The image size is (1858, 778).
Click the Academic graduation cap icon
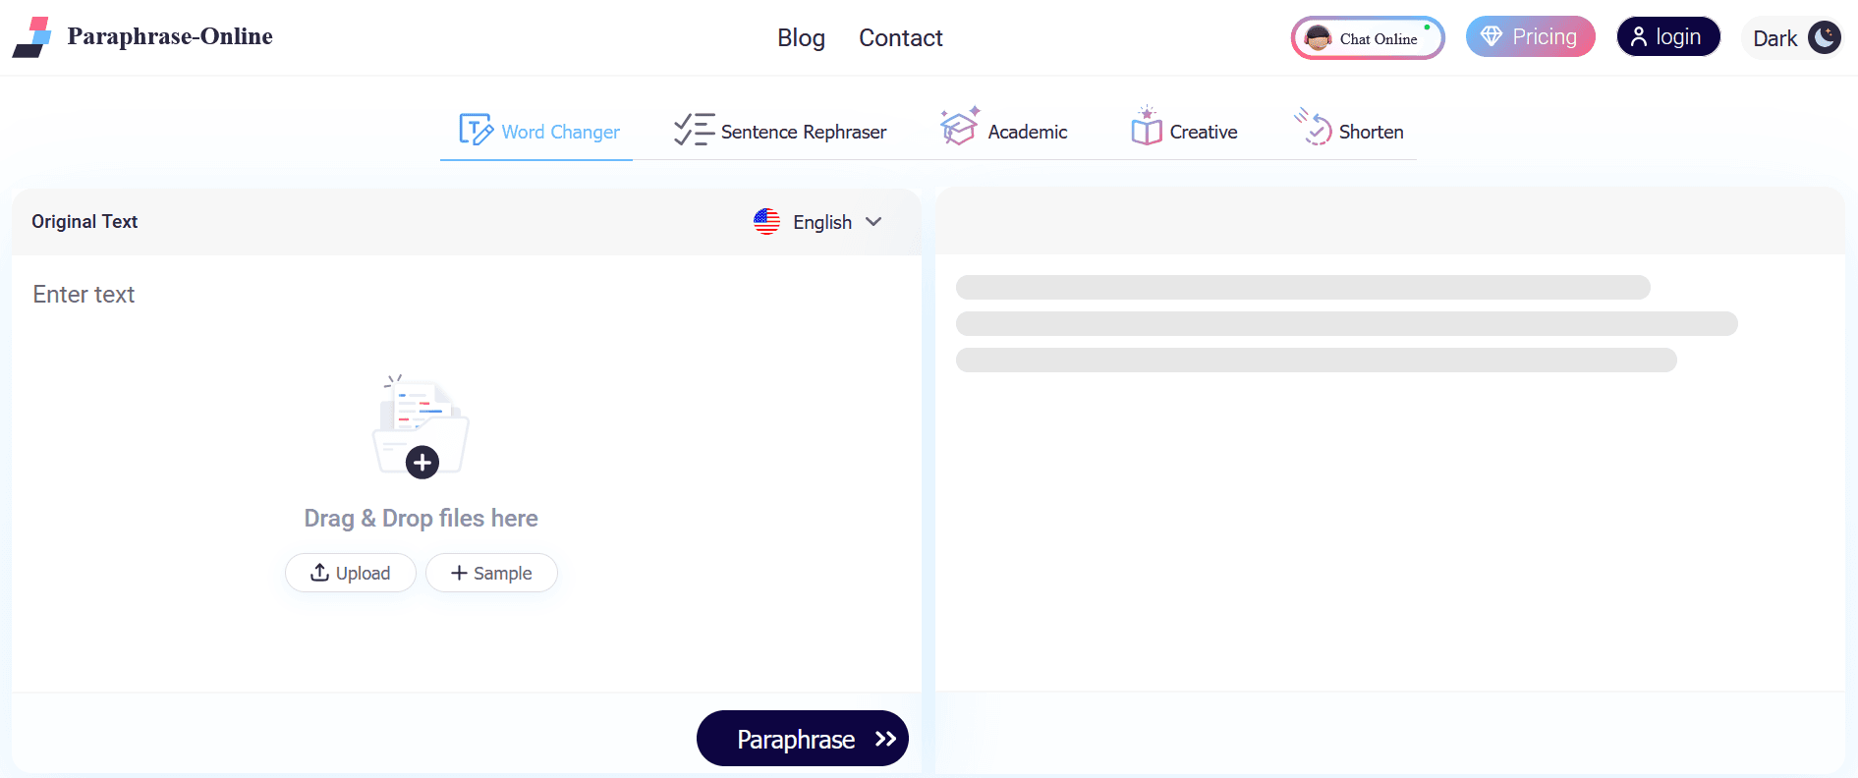coord(959,127)
